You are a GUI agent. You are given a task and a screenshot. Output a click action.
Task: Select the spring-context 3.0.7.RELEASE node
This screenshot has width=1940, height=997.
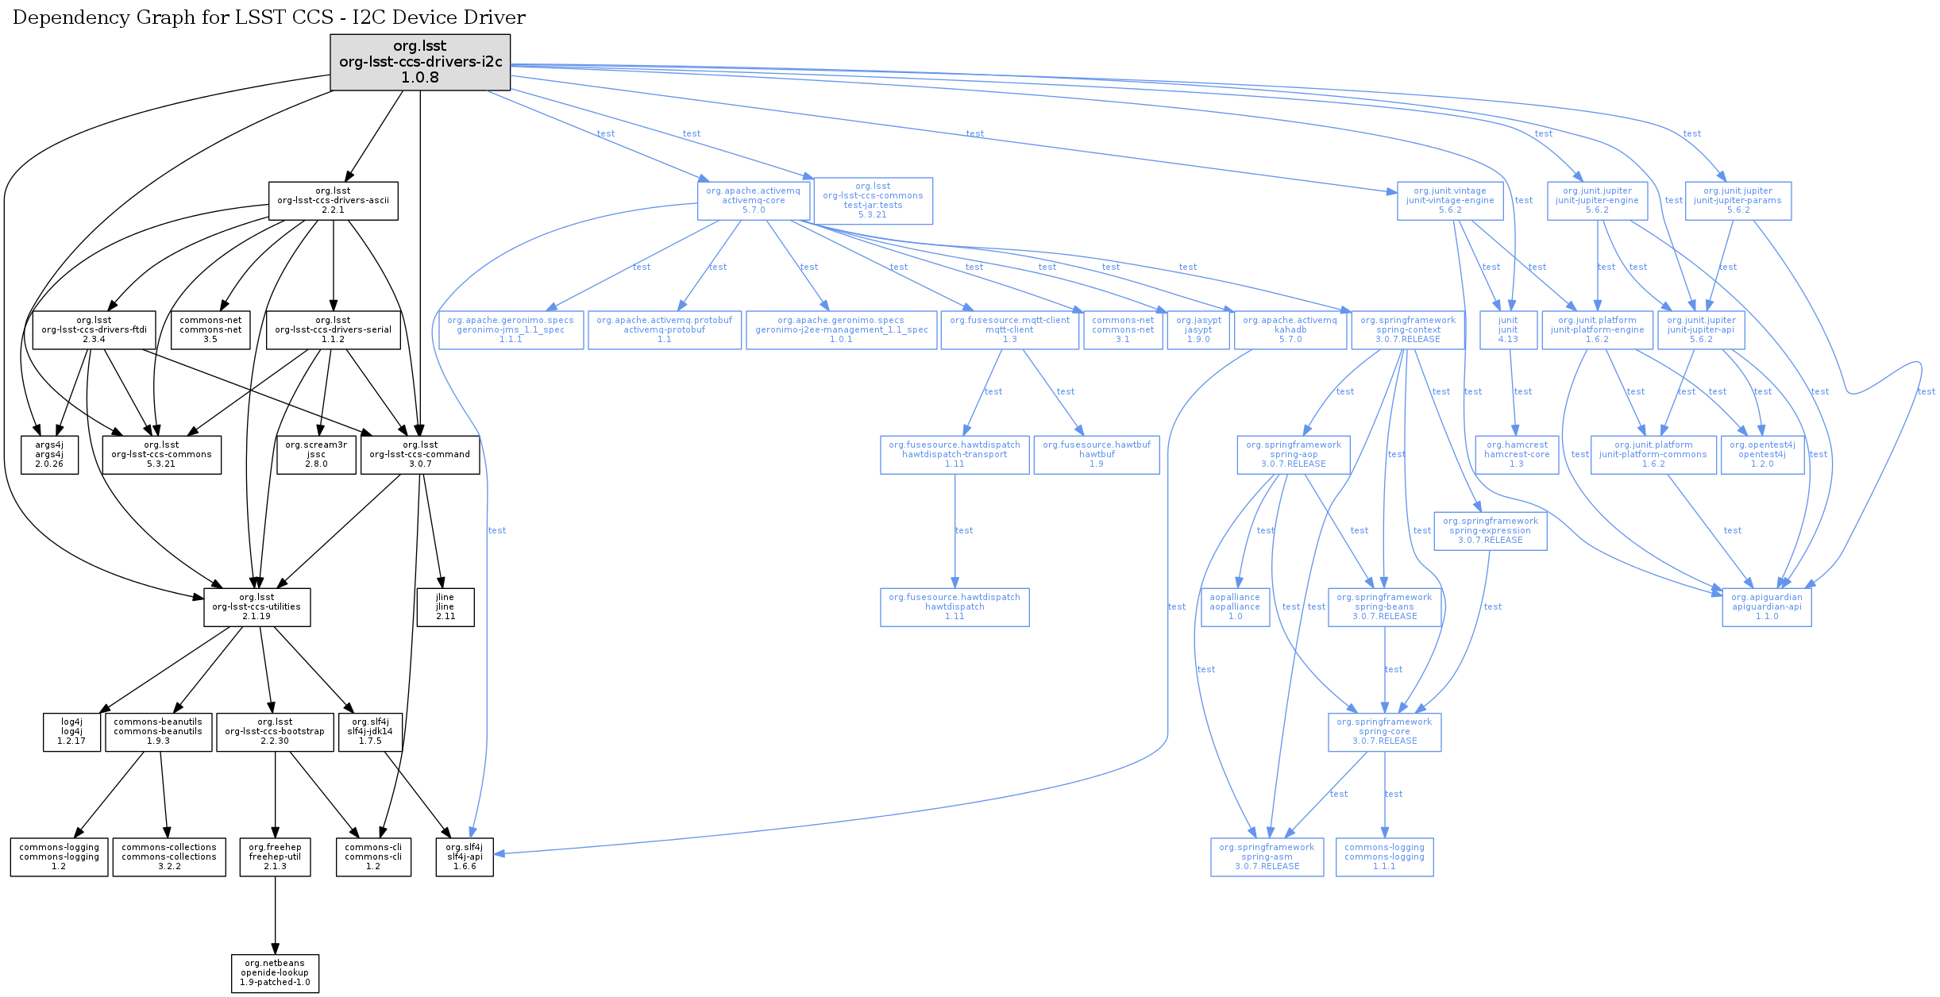tap(1408, 330)
